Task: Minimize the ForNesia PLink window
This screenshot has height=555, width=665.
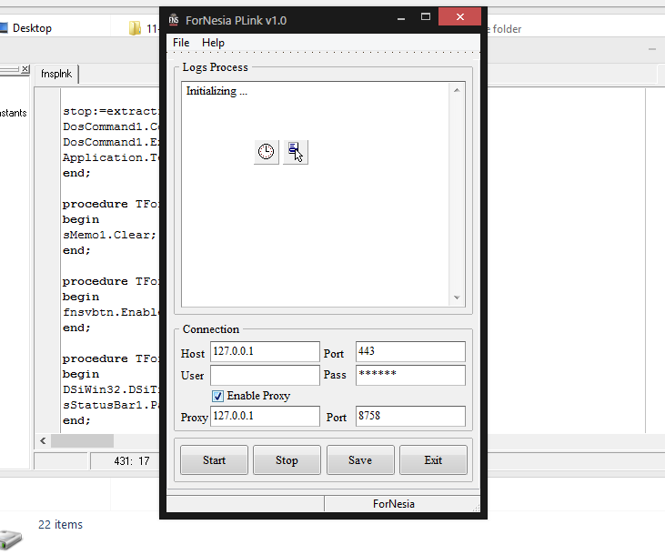Action: [401, 18]
